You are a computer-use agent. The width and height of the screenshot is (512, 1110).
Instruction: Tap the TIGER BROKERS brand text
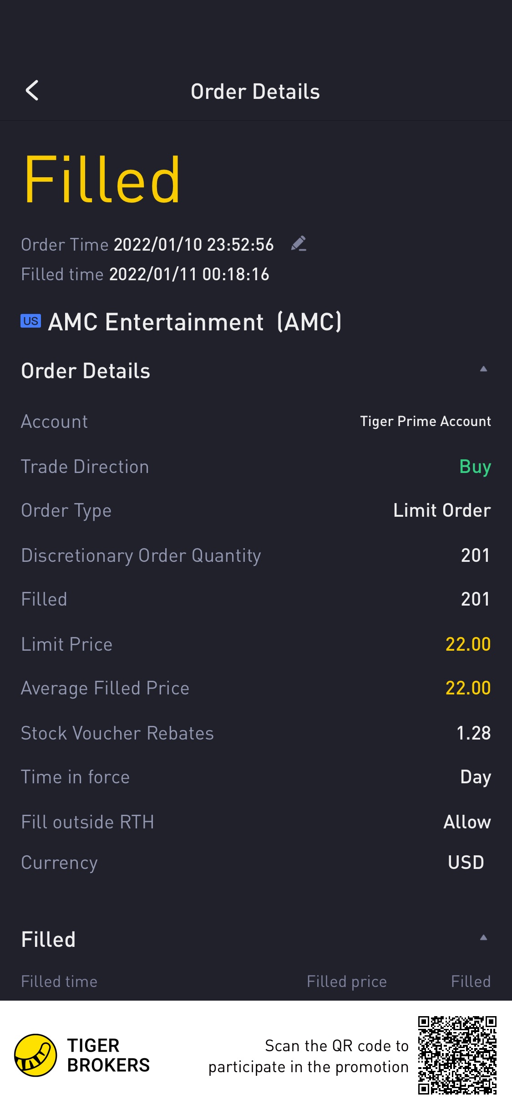pos(108,1055)
